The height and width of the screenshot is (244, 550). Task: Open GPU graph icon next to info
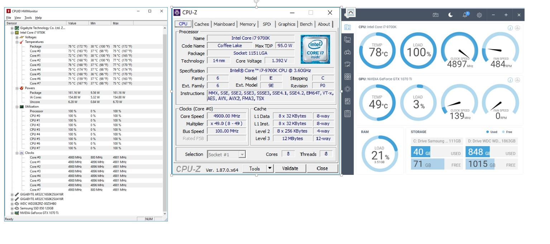pyautogui.click(x=517, y=80)
